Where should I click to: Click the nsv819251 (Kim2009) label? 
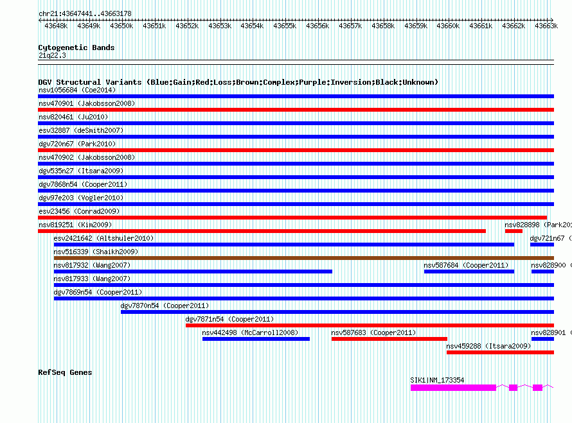[75, 225]
